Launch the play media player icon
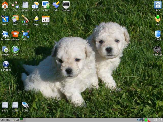This screenshot has width=163, height=122. tap(15, 50)
